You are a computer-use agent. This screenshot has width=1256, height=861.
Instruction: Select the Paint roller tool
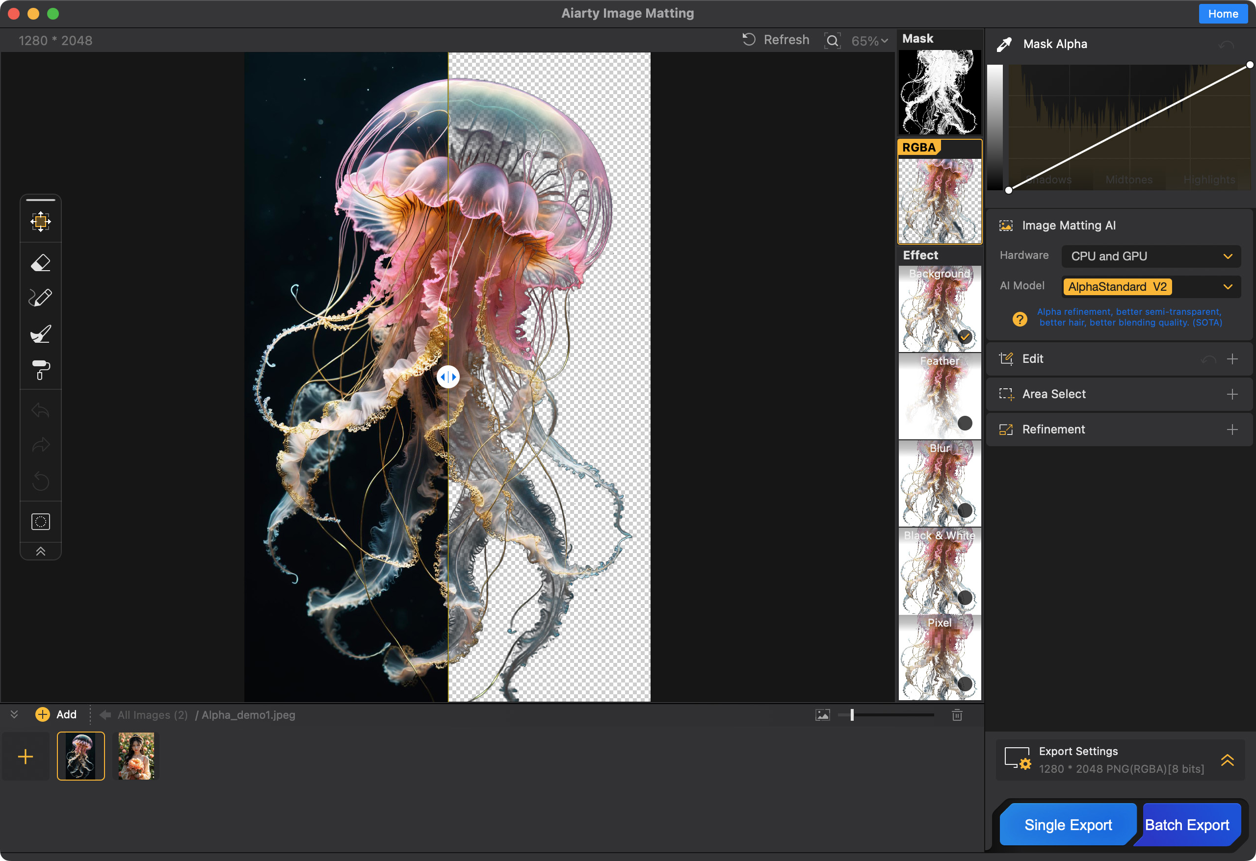point(41,370)
